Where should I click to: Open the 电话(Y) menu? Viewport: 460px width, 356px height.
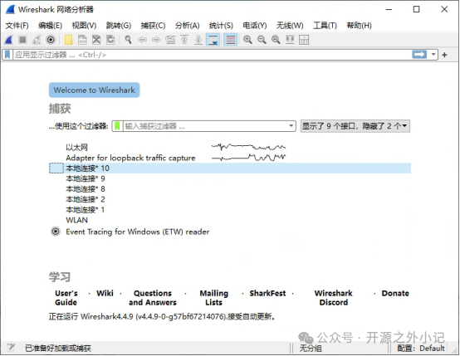[255, 26]
